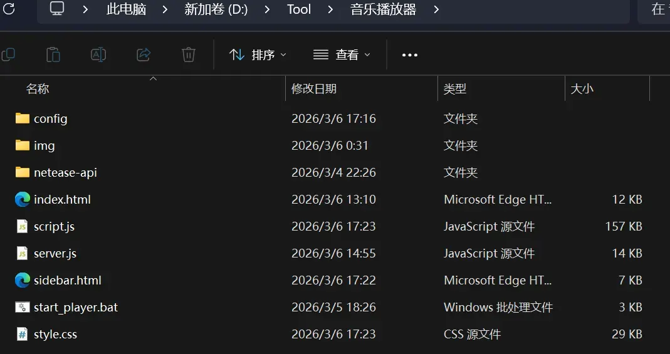Select the img folder name
The image size is (670, 354).
(x=44, y=145)
